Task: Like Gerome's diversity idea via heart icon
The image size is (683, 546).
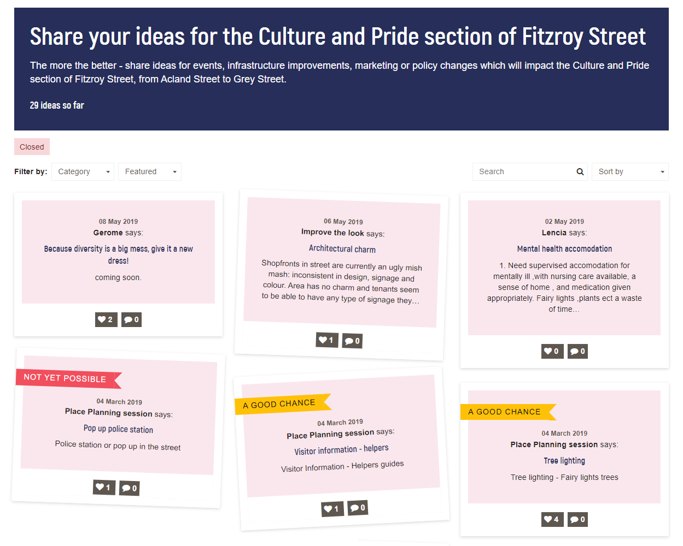Action: [106, 319]
